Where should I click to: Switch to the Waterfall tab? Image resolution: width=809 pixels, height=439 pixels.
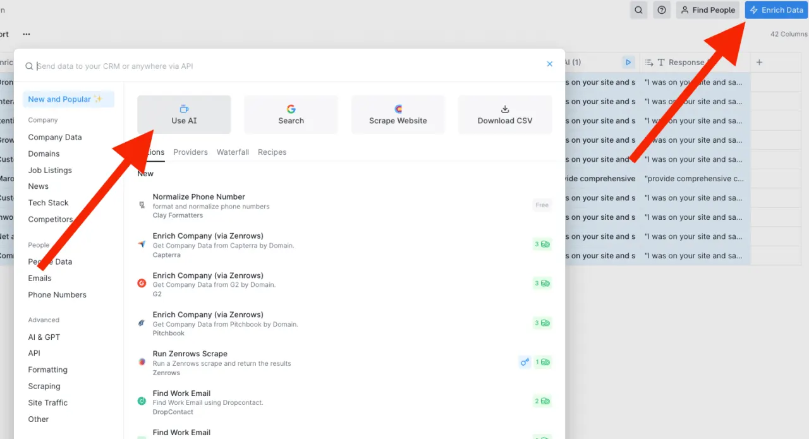(233, 152)
